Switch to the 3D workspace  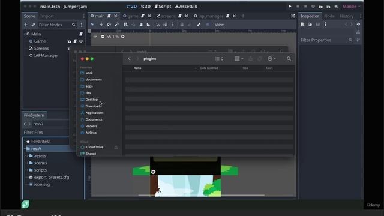(146, 7)
